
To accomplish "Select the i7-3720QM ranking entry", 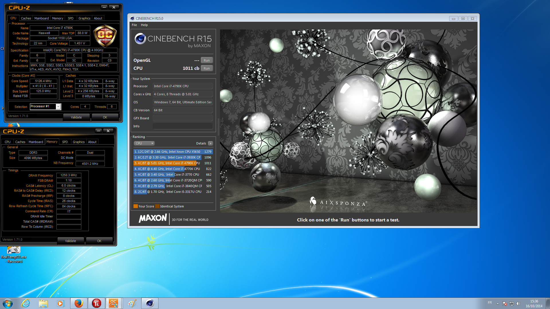I will (173, 180).
